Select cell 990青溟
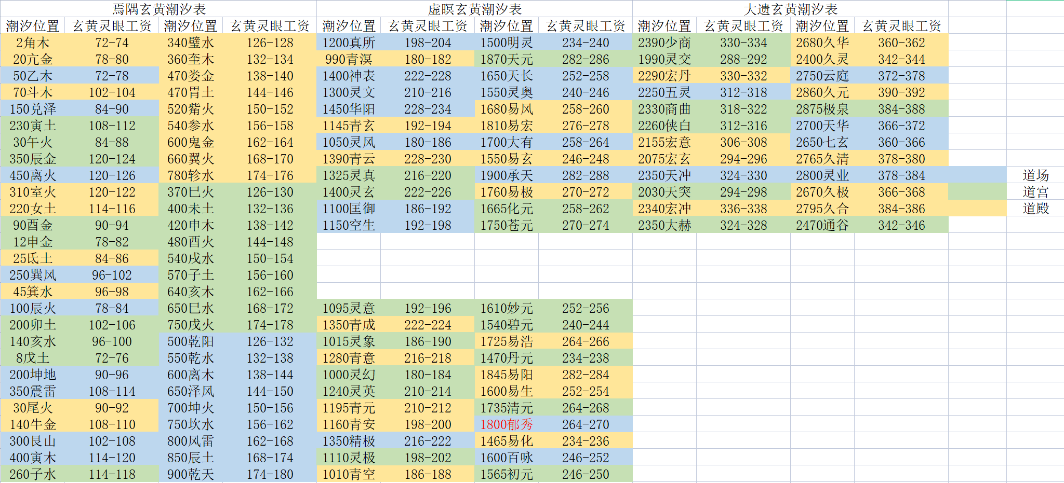The width and height of the screenshot is (1064, 483). [x=349, y=59]
